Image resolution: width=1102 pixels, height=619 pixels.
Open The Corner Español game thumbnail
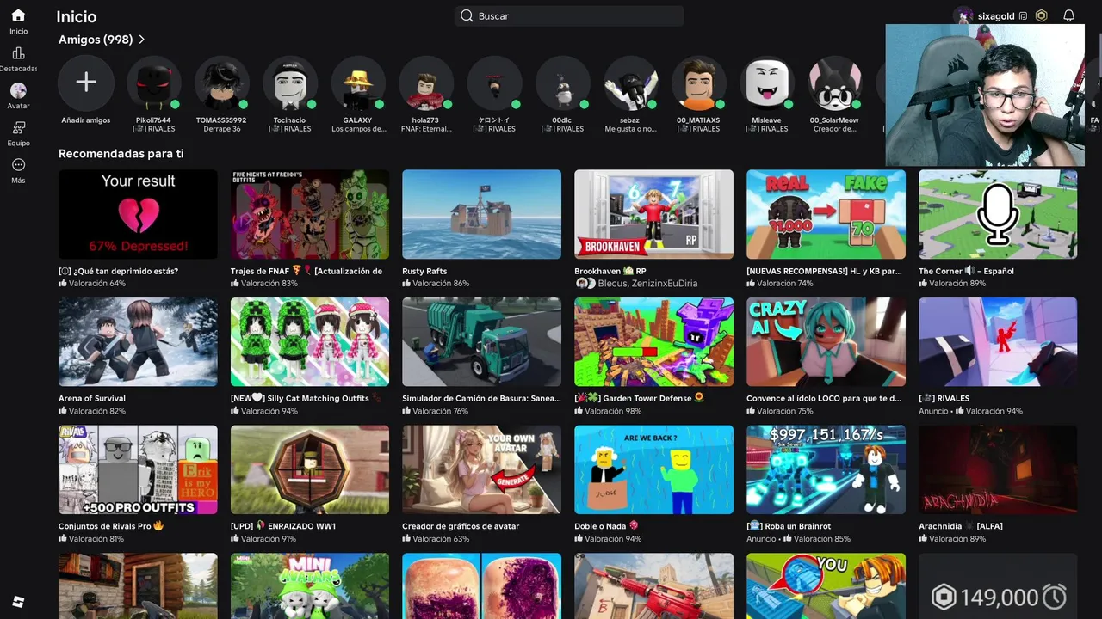tap(998, 214)
